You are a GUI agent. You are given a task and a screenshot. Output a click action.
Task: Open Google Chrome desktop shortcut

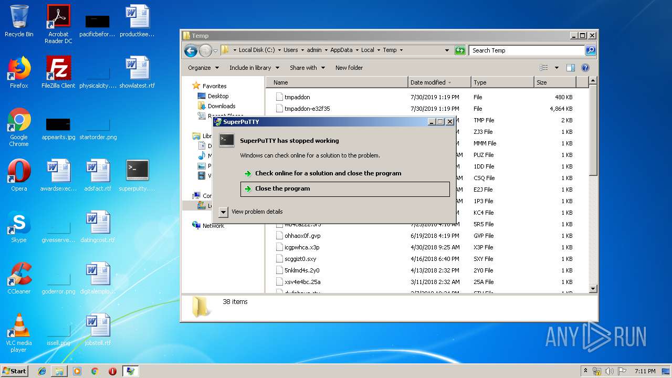click(19, 127)
